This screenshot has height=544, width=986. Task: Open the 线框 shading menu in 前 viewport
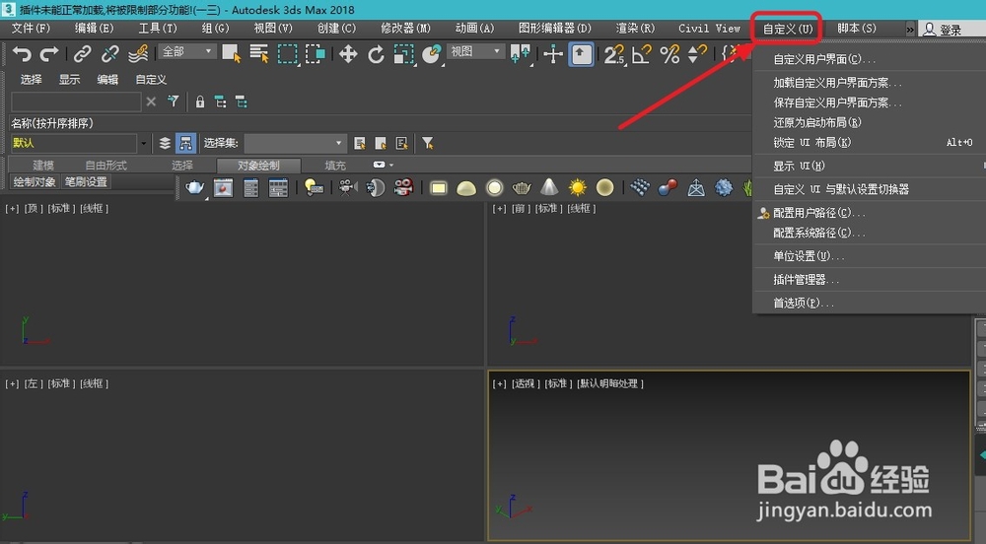click(581, 209)
